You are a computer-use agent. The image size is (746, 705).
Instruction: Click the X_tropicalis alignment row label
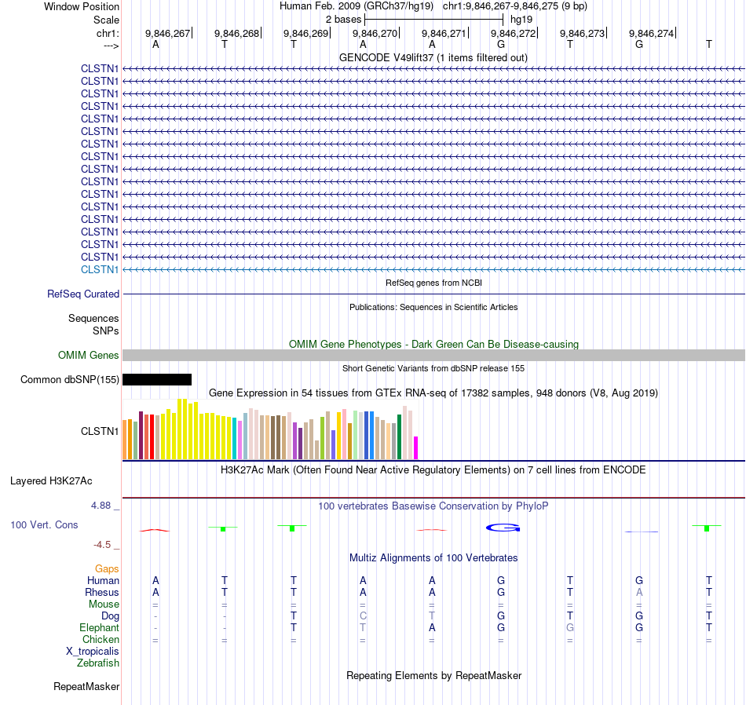(x=93, y=652)
